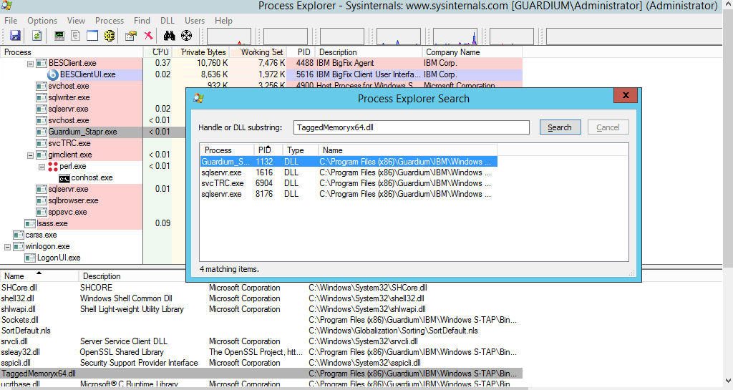
Task: Select Guardium_Stapr.exe in the process tree
Action: click(x=83, y=132)
